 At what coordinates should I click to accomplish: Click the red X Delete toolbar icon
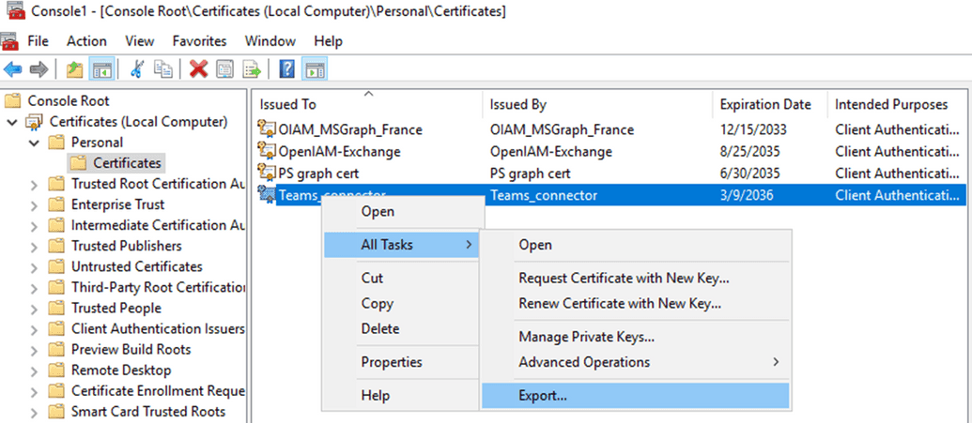(199, 69)
